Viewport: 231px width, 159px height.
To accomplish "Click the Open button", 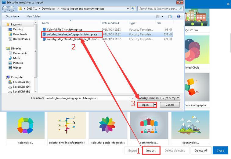I will [146, 105].
